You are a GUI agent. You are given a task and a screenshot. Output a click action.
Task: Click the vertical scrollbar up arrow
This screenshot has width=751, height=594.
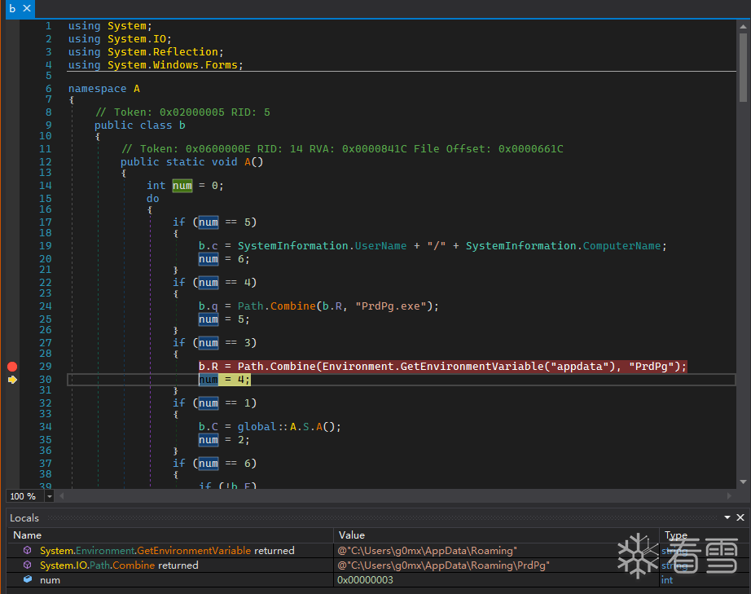(x=743, y=26)
